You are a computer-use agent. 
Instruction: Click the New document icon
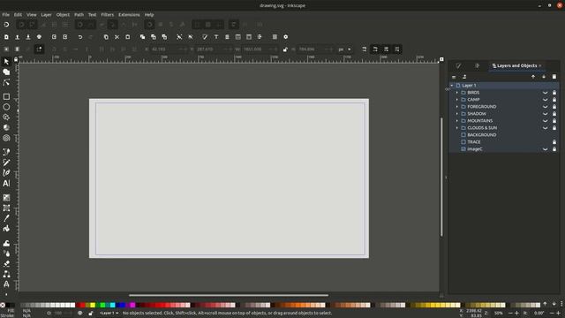coord(6,37)
